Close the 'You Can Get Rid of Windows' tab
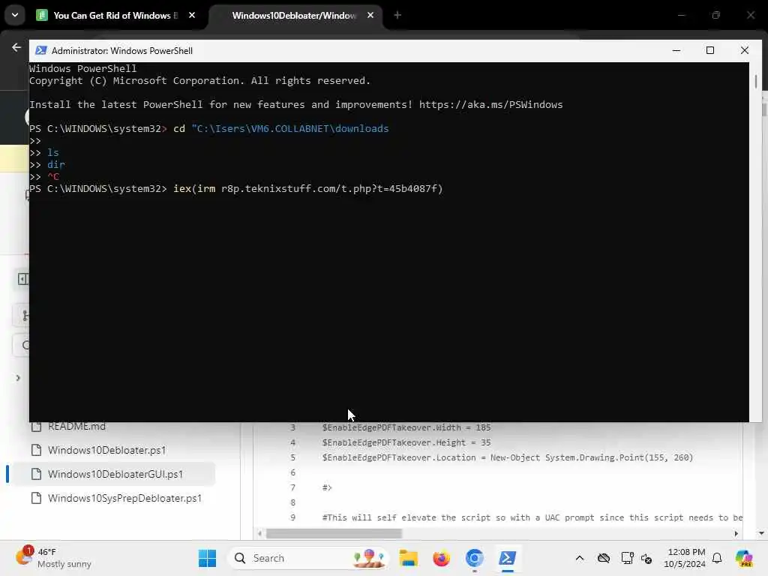Viewport: 768px width, 576px height. [192, 15]
